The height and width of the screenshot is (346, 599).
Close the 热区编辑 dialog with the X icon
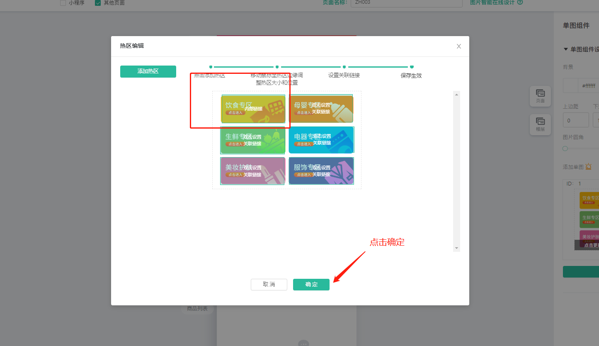tap(458, 46)
